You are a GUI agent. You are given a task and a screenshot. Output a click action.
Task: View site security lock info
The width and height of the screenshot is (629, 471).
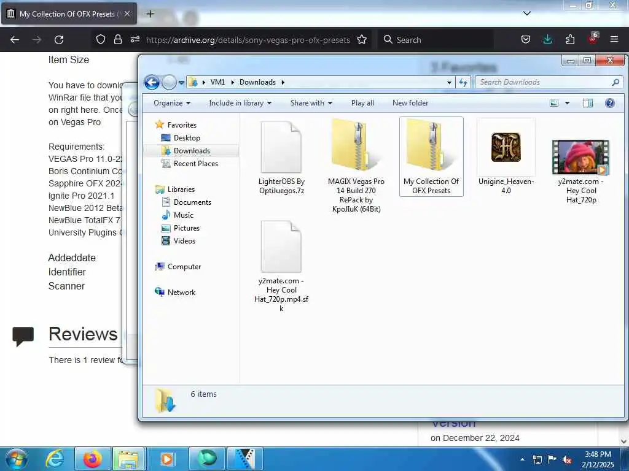click(x=117, y=40)
